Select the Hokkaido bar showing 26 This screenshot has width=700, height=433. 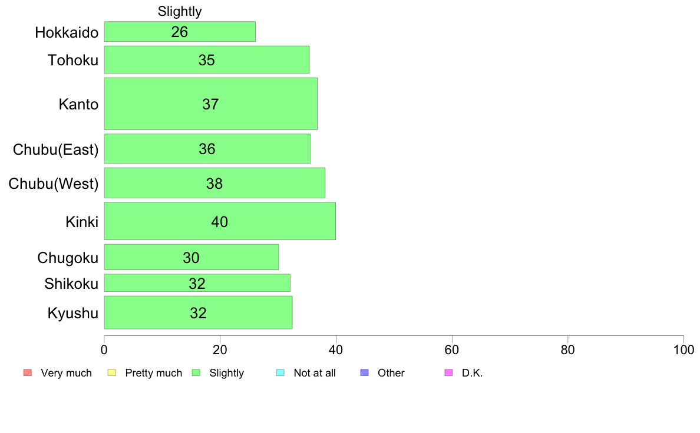(x=180, y=32)
